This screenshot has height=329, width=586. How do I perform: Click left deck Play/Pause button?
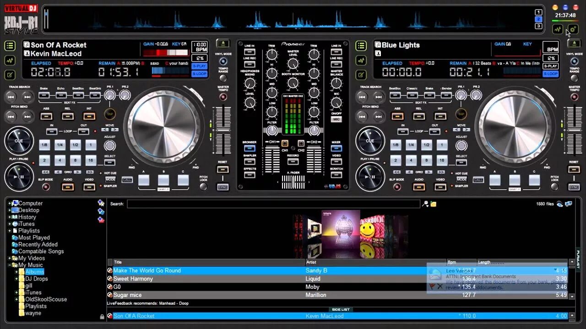(x=19, y=177)
